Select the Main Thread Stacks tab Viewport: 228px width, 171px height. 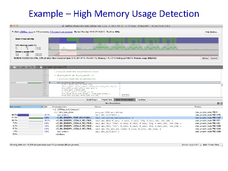(x=125, y=100)
